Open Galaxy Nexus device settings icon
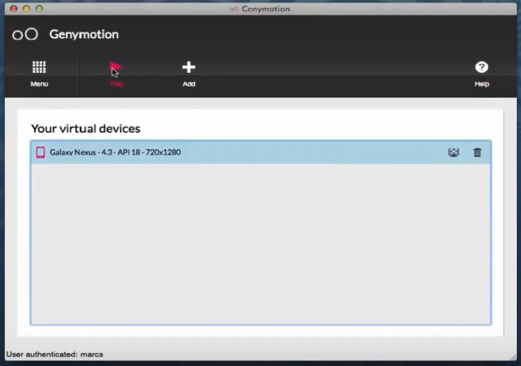 (454, 153)
